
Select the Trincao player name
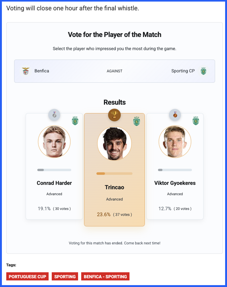coord(114,187)
